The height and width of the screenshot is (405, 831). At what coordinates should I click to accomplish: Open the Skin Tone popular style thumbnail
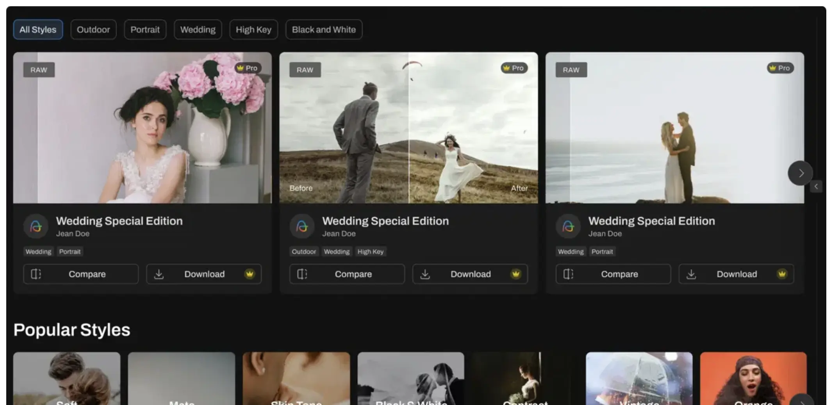(296, 378)
